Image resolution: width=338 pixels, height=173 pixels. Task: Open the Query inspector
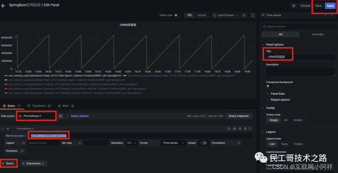239,116
